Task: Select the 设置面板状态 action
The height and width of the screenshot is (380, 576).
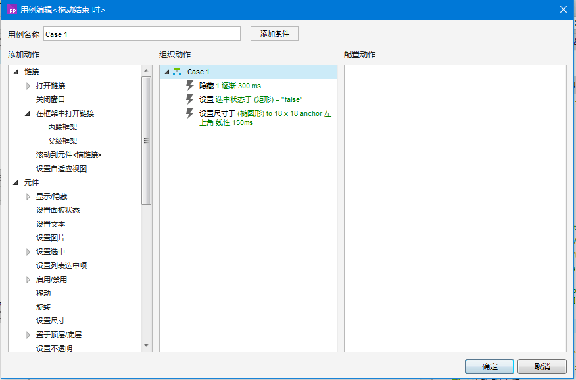Action: [x=58, y=210]
